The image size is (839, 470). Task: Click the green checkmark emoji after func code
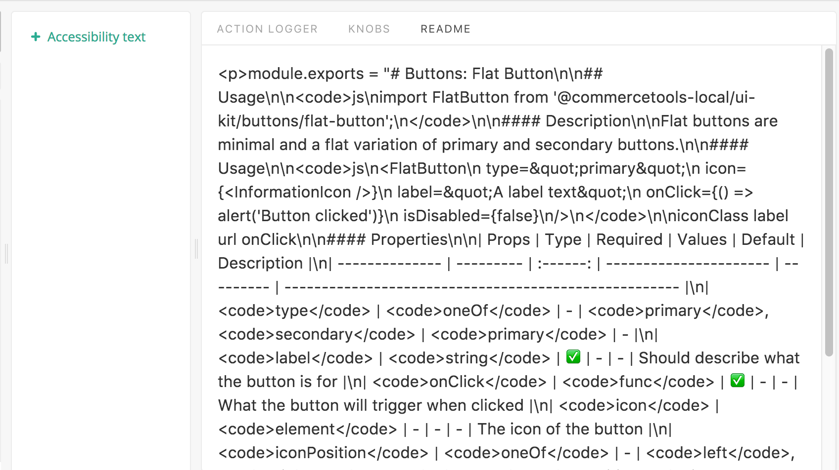point(738,380)
